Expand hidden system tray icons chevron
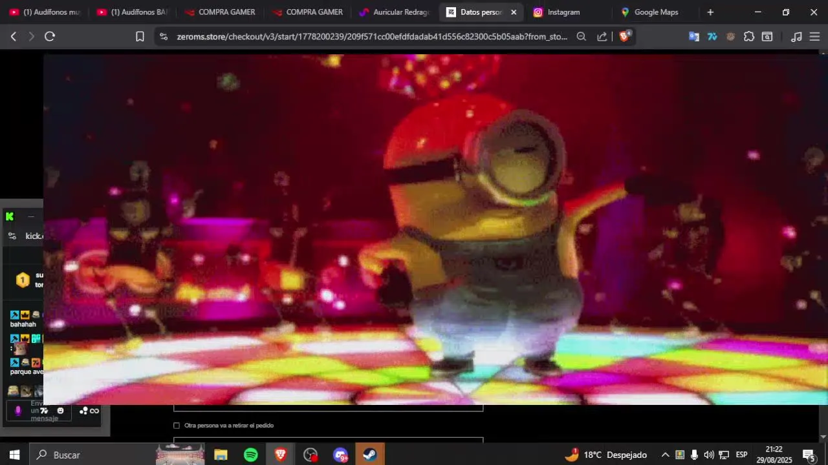828x465 pixels. click(665, 455)
